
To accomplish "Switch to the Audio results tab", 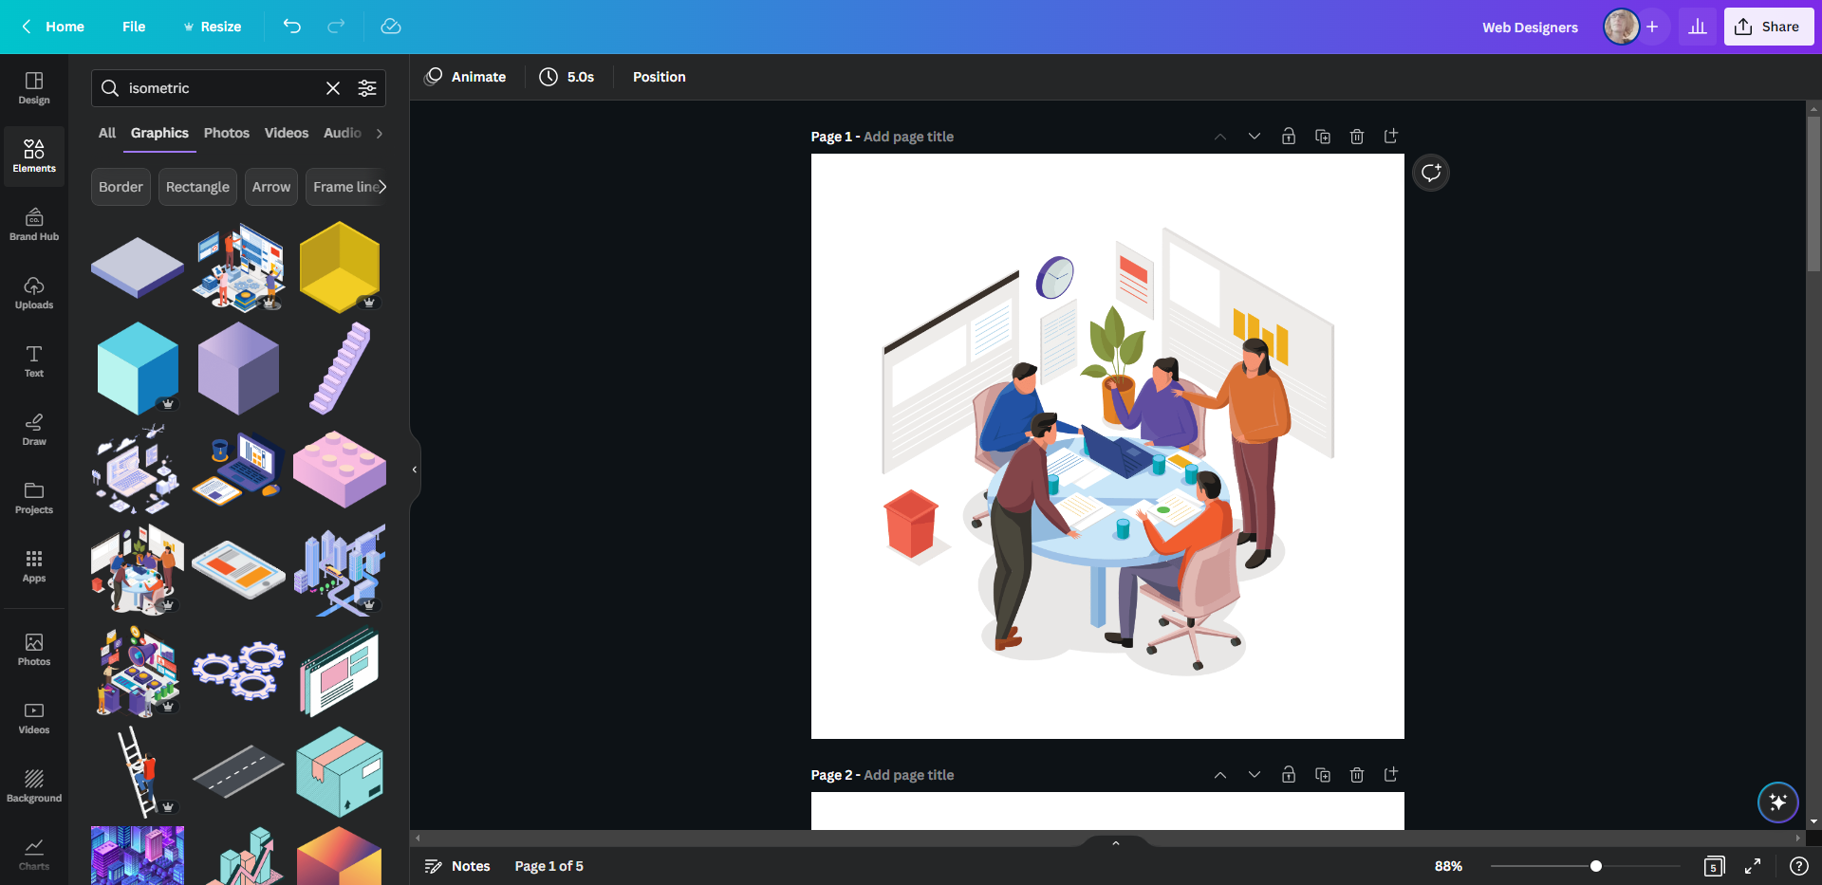I will coord(343,133).
